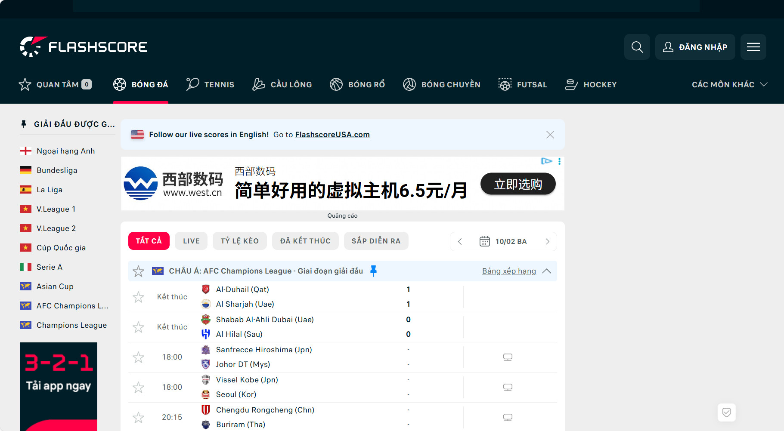Open AFC Champions League sidebar item

click(x=72, y=306)
